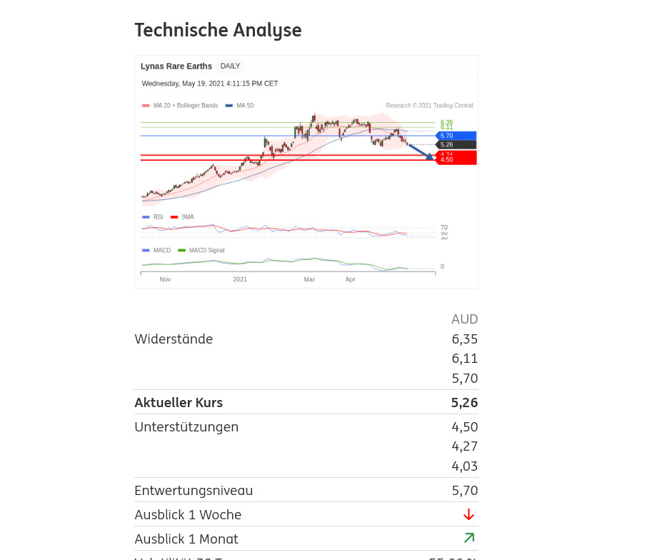This screenshot has width=662, height=560.
Task: Click the blue 5.70 price label
Action: click(x=456, y=136)
